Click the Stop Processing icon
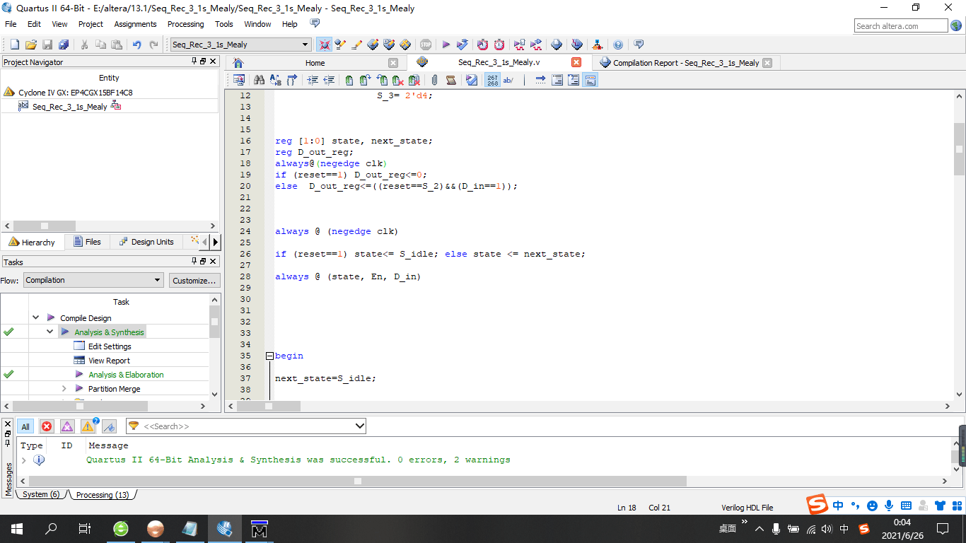966x543 pixels. click(x=425, y=45)
